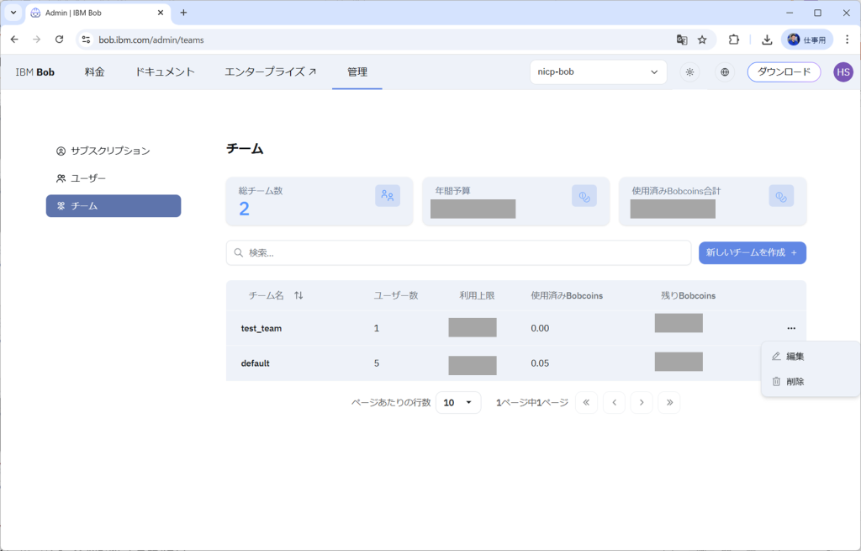Select チーム in sidebar

[x=114, y=205]
